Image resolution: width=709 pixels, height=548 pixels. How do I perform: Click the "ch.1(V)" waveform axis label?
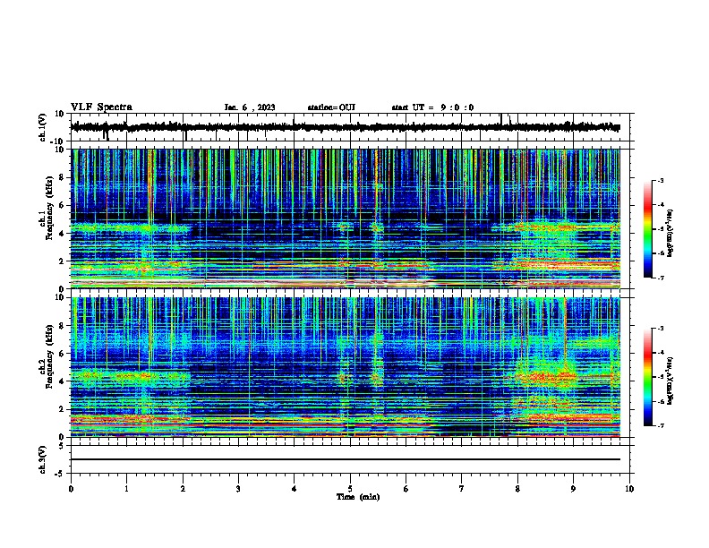tap(42, 127)
